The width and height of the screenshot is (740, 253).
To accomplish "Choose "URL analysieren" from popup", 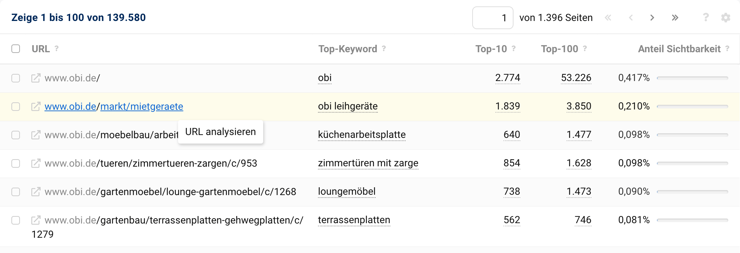I will (x=220, y=132).
